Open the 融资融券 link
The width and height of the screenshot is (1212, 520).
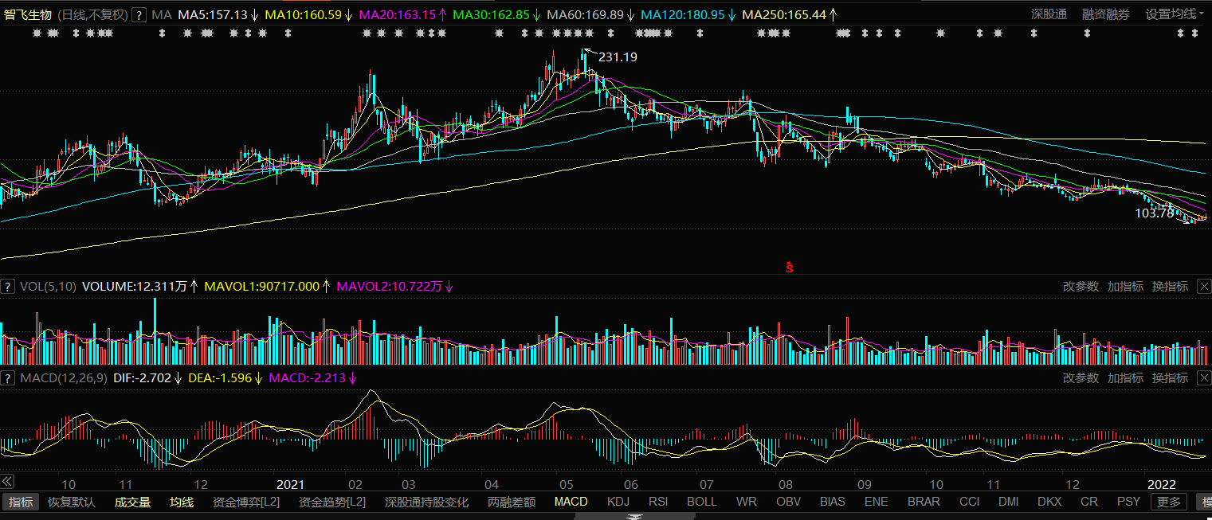pos(1106,14)
